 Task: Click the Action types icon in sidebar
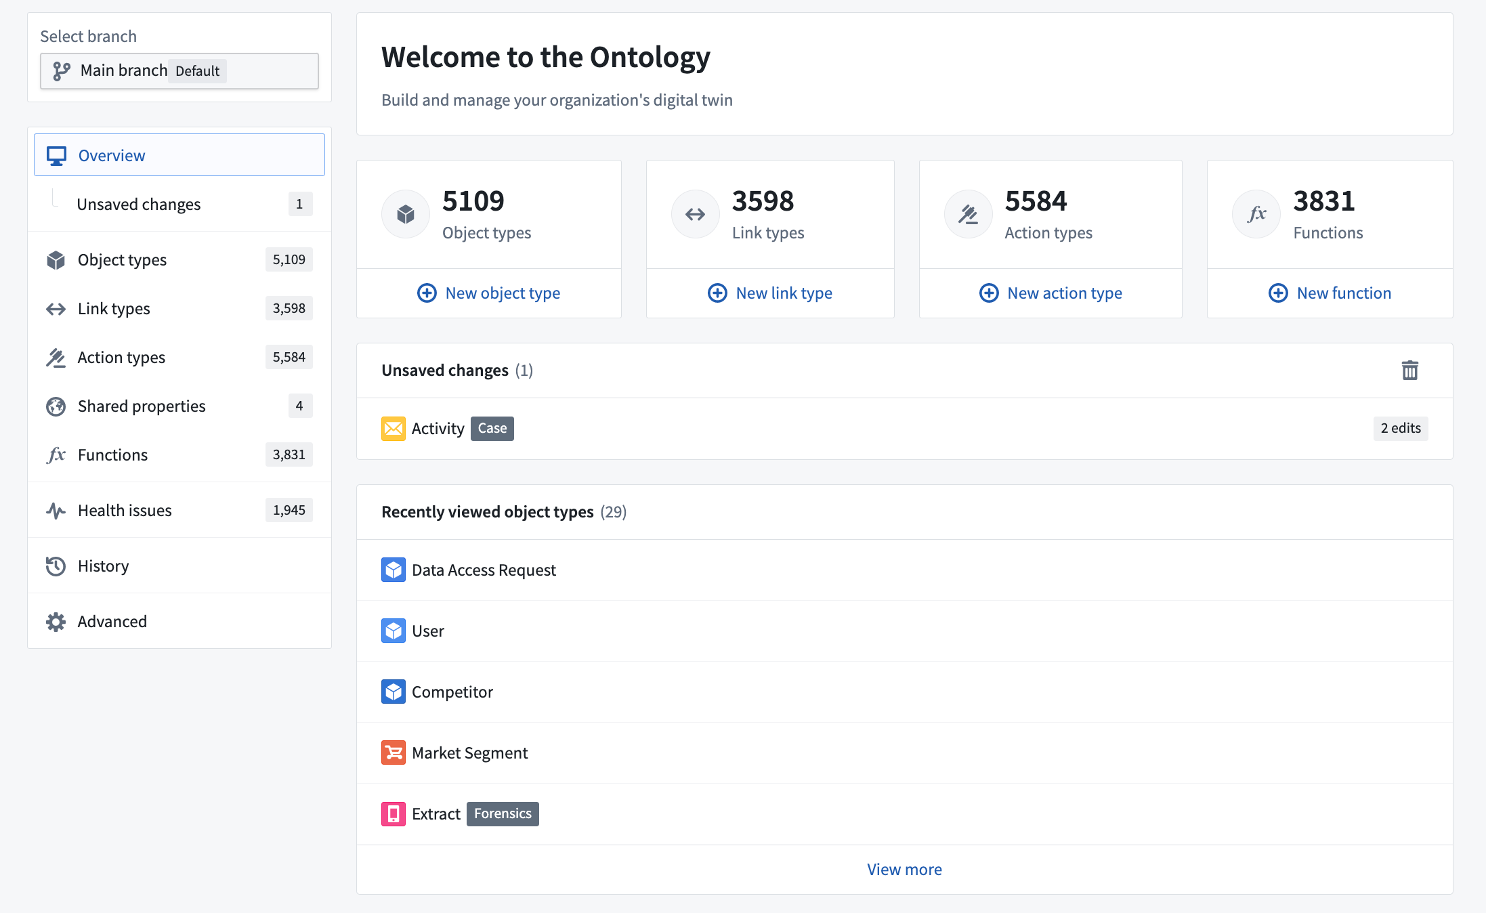[55, 356]
